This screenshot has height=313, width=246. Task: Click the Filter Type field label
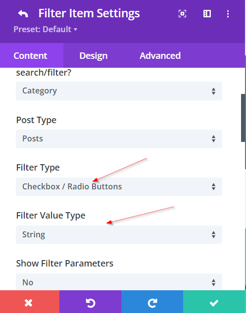[38, 167]
